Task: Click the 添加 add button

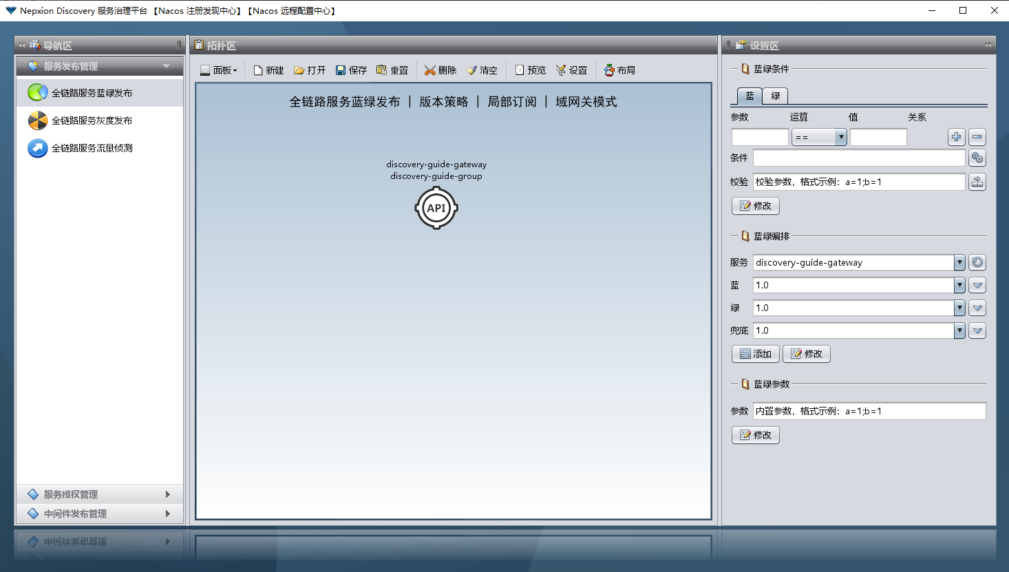Action: coord(756,354)
